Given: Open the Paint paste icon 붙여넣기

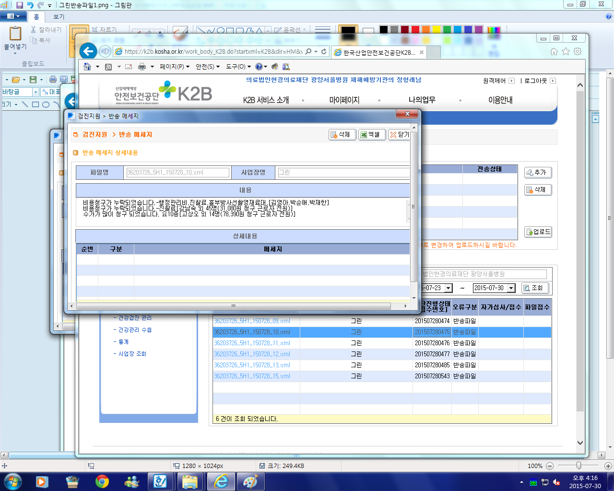Looking at the screenshot, I should coord(15,38).
